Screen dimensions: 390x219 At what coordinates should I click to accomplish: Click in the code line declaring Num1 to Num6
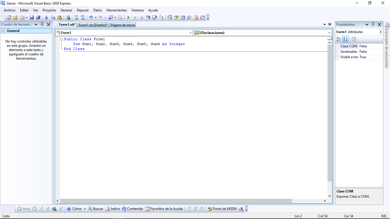(x=129, y=44)
